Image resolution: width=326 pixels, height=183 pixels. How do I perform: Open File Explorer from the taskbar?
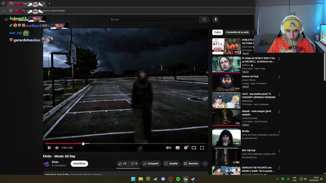pos(141,179)
